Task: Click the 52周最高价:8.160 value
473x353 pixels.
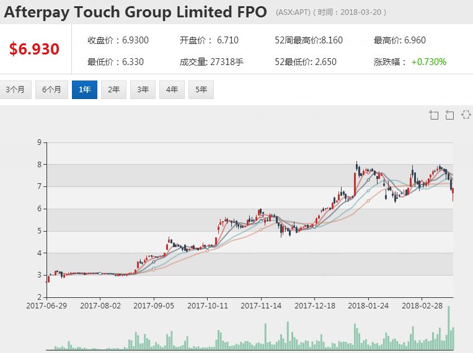Action: [x=309, y=40]
